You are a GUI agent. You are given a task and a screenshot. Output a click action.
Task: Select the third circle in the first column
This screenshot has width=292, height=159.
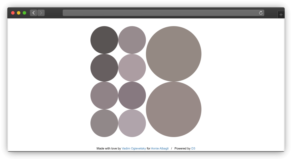104,95
